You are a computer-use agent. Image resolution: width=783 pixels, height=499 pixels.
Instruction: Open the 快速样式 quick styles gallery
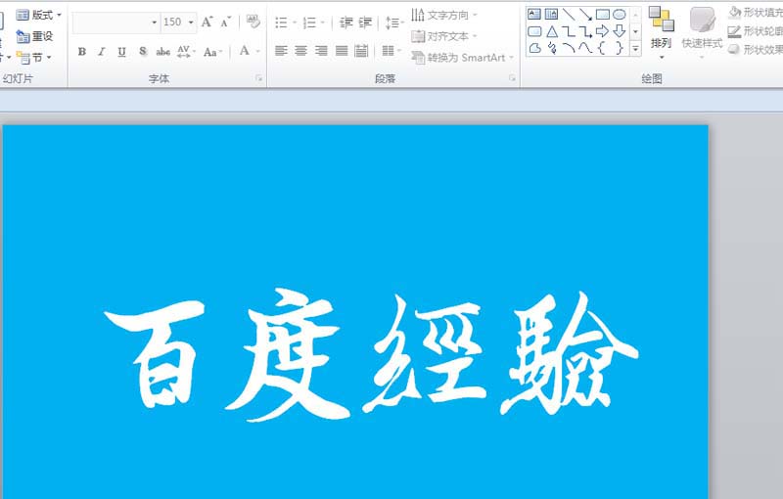pos(702,32)
